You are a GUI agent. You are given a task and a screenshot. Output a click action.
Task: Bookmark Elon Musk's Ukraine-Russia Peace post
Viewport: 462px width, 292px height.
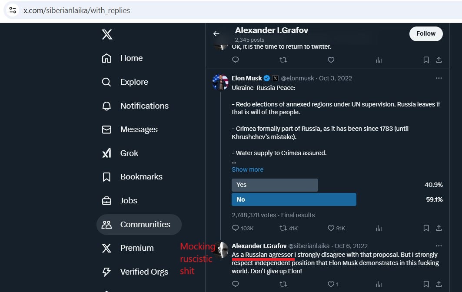click(426, 228)
